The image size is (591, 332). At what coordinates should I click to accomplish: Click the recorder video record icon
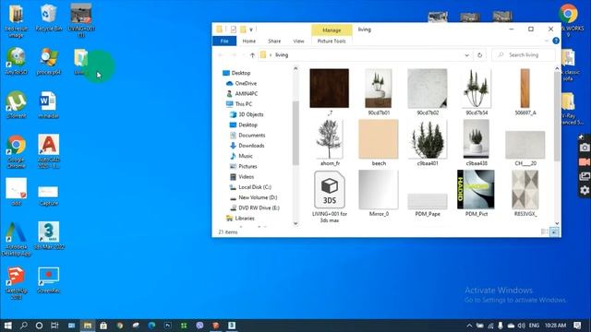point(585,162)
